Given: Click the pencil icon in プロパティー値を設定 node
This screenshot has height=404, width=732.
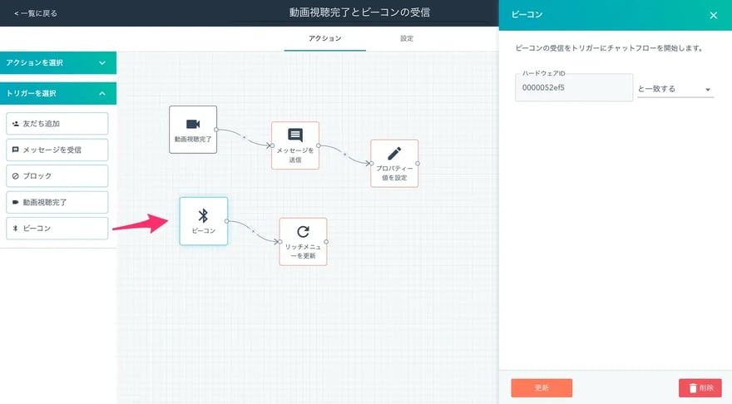Looking at the screenshot, I should coord(394,153).
